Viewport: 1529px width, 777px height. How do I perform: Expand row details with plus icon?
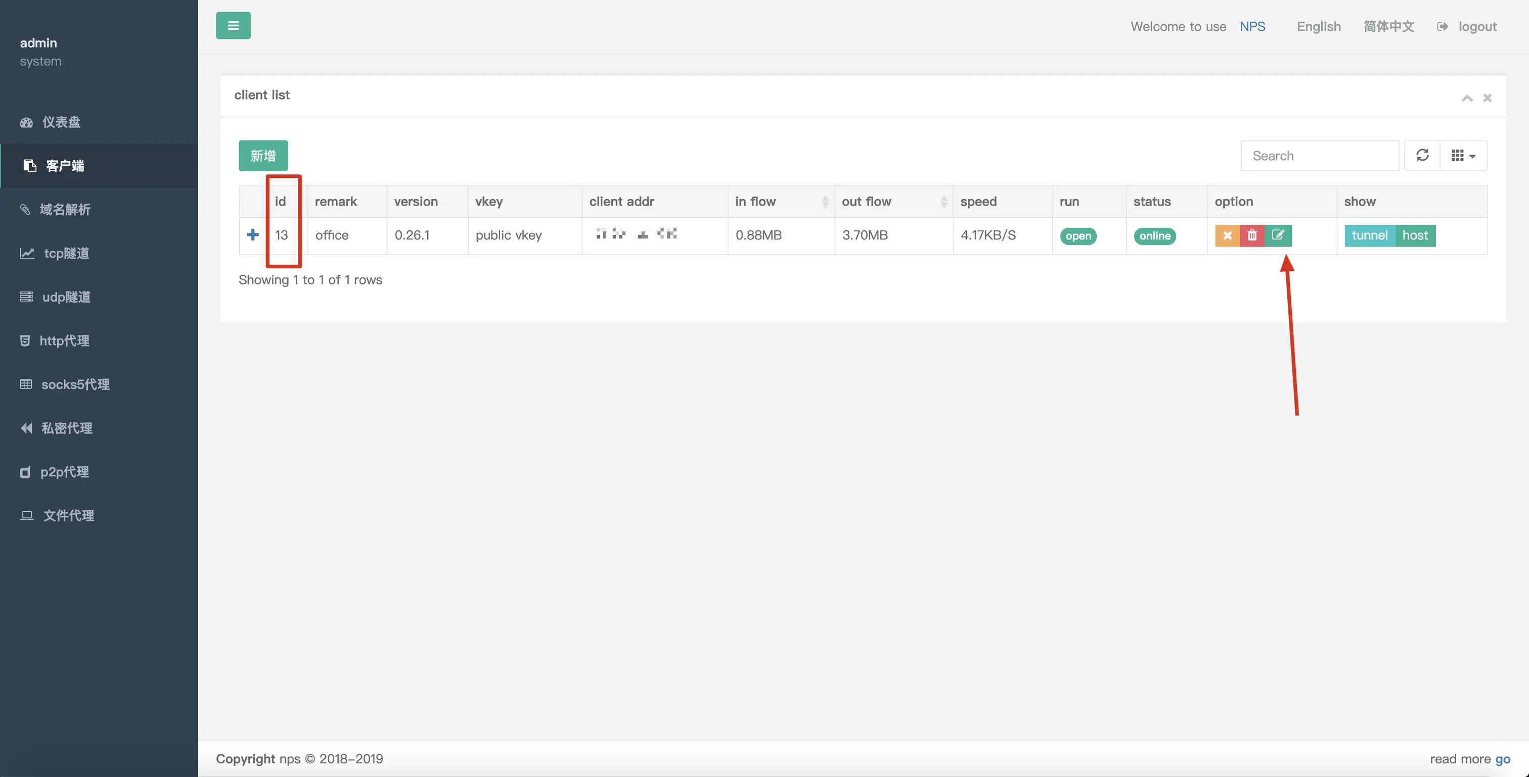253,235
